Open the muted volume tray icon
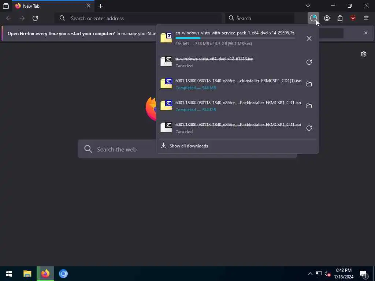Viewport: 375px width, 281px height. coord(327,274)
